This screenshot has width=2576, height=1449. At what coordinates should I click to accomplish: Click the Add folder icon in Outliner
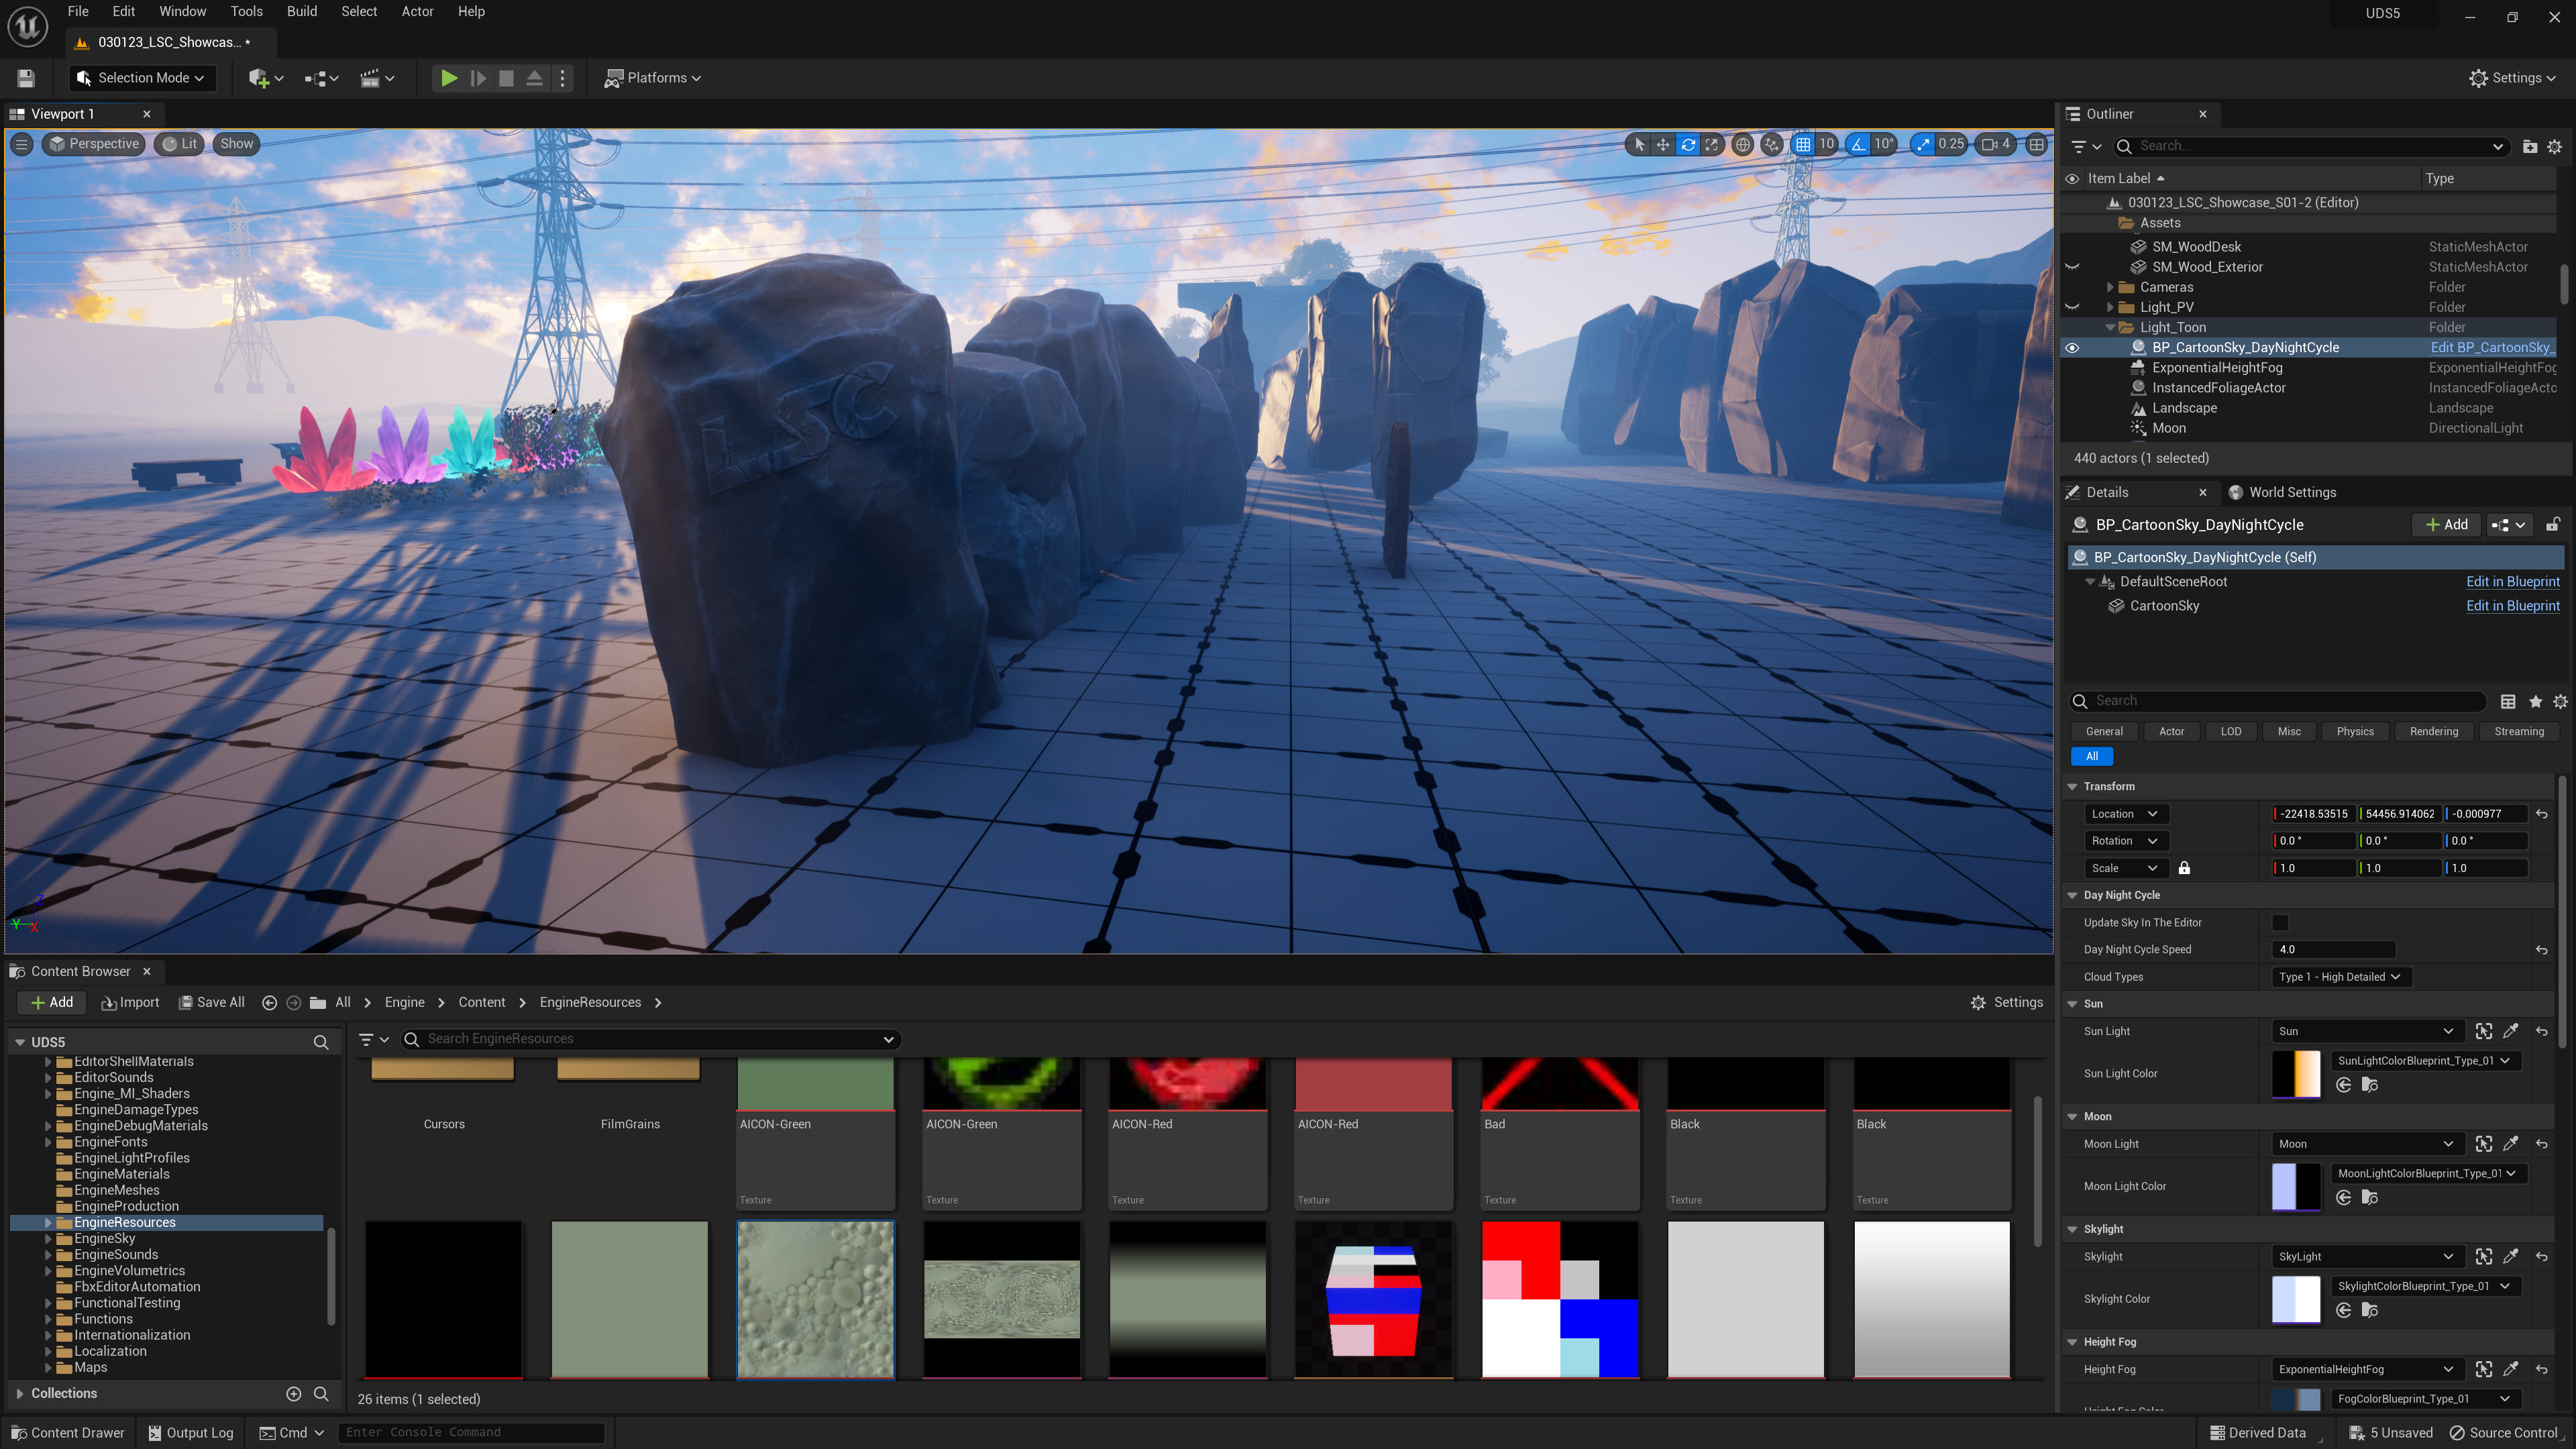(2530, 146)
